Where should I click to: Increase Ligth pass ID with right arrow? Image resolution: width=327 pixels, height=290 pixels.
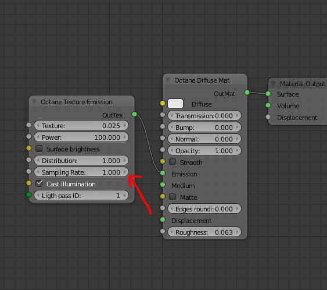click(x=125, y=195)
